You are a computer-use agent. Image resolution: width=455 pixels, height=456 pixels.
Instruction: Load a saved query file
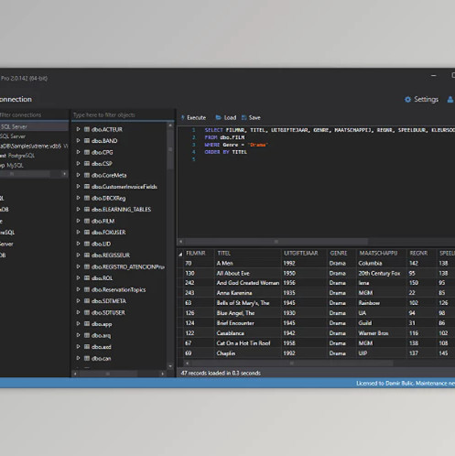[226, 117]
